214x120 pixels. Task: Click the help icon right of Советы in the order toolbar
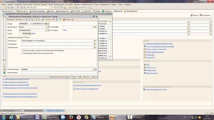[x=73, y=19]
